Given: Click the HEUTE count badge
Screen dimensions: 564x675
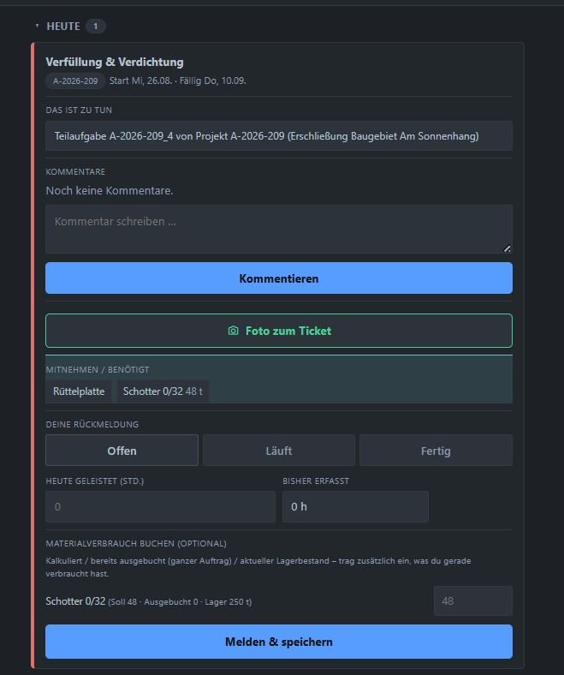Looking at the screenshot, I should click(x=96, y=27).
